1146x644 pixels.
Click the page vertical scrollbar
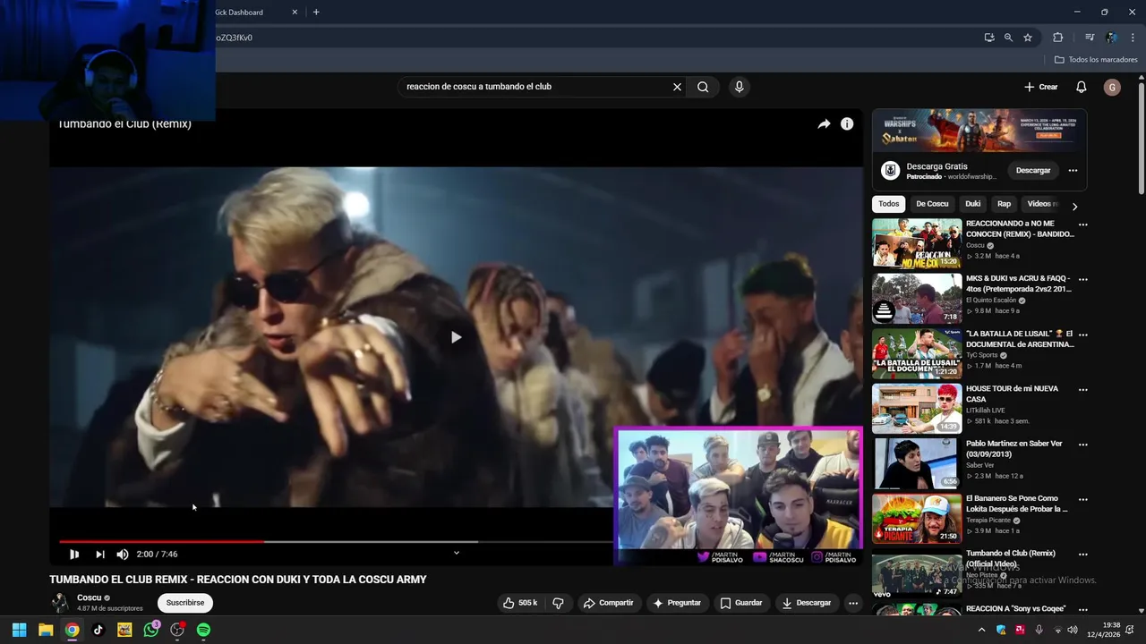(1142, 139)
